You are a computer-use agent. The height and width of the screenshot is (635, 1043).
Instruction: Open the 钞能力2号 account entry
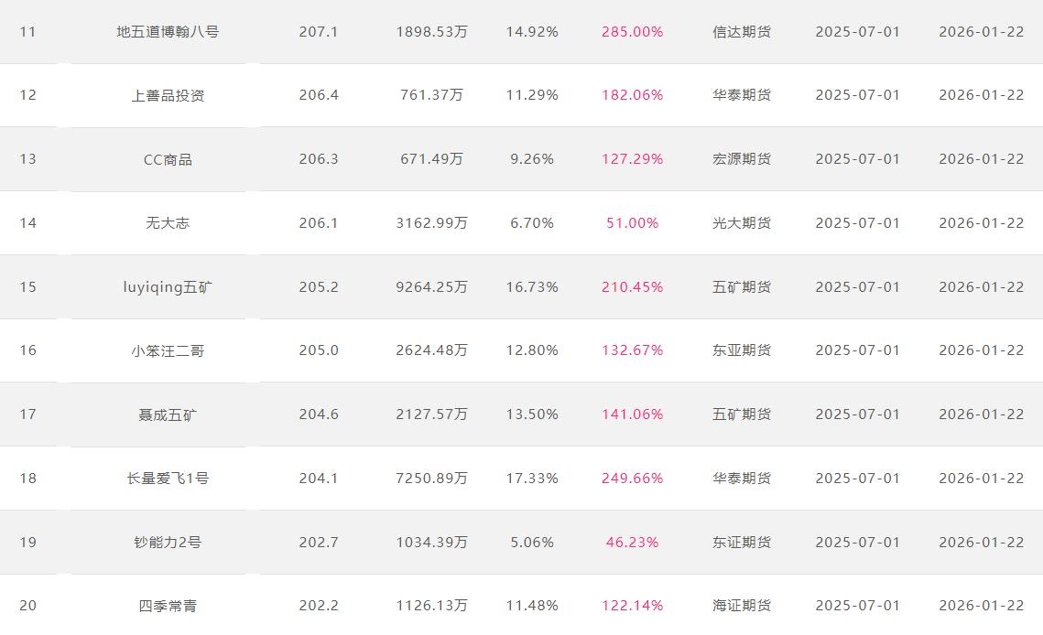tap(168, 543)
